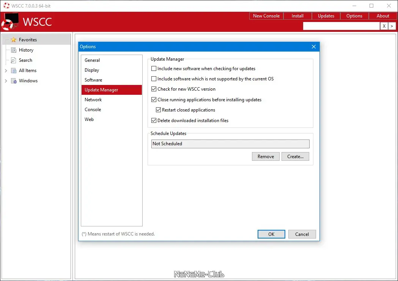Select the Update Manager options page
This screenshot has height=281, width=398.
pyautogui.click(x=112, y=90)
